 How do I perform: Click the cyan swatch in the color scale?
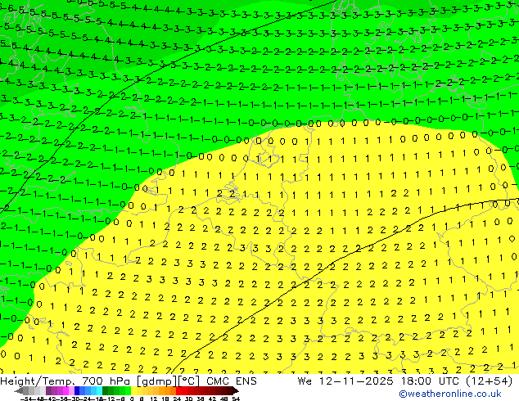(99, 390)
